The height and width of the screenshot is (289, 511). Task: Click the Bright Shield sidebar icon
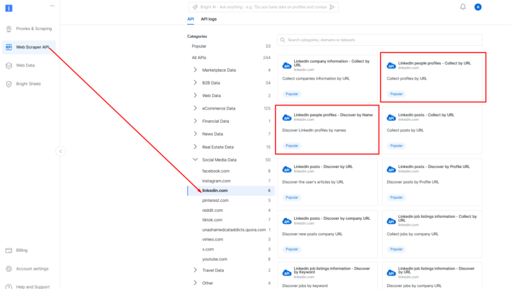9,84
